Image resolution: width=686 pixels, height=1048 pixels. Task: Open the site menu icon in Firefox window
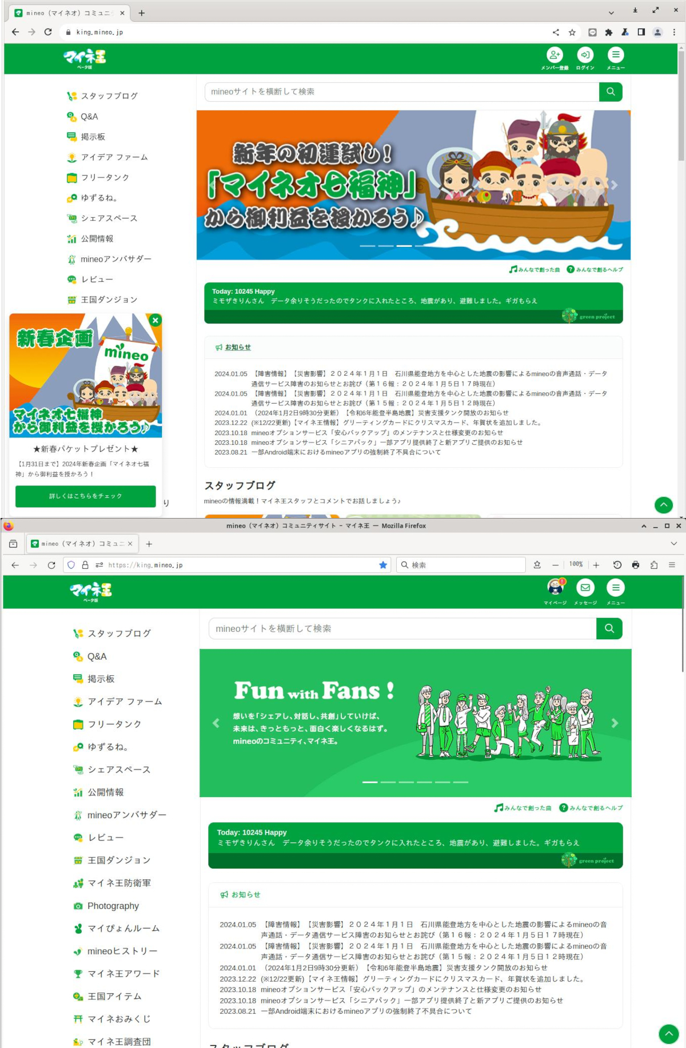coord(616,587)
